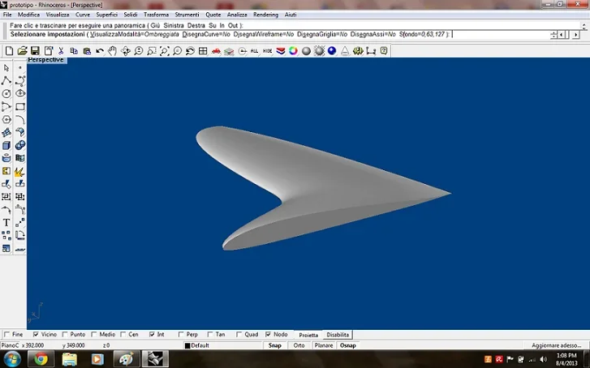Create a new document with the New icon
The height and width of the screenshot is (368, 590).
(x=9, y=51)
